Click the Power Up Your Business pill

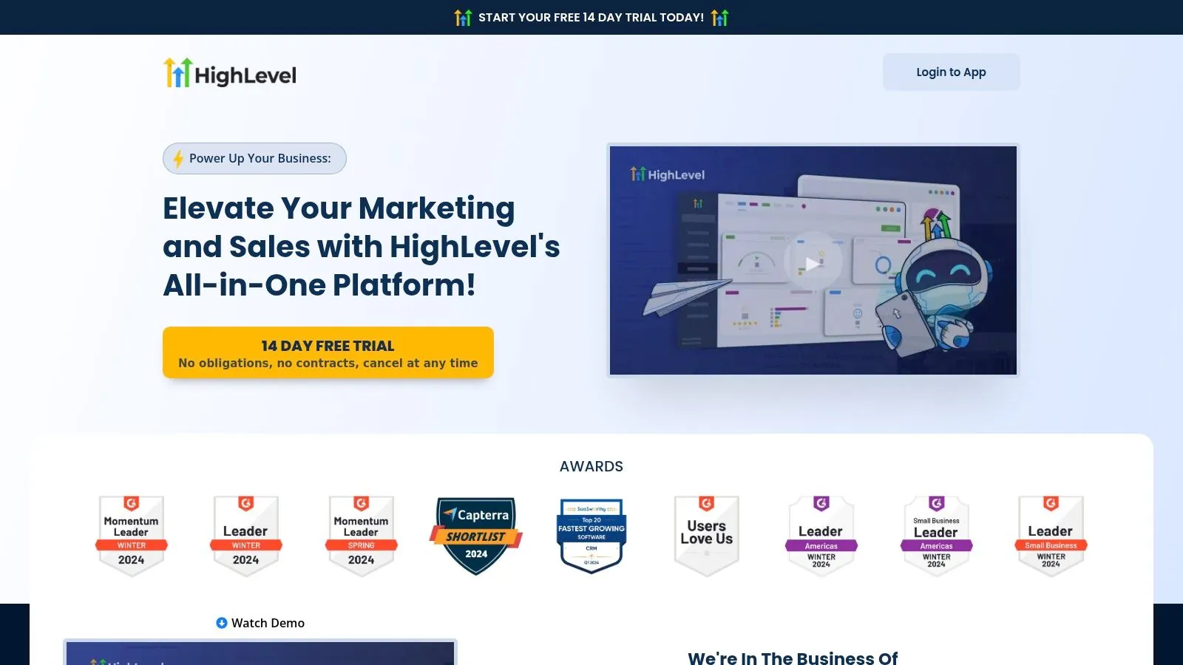coord(254,159)
